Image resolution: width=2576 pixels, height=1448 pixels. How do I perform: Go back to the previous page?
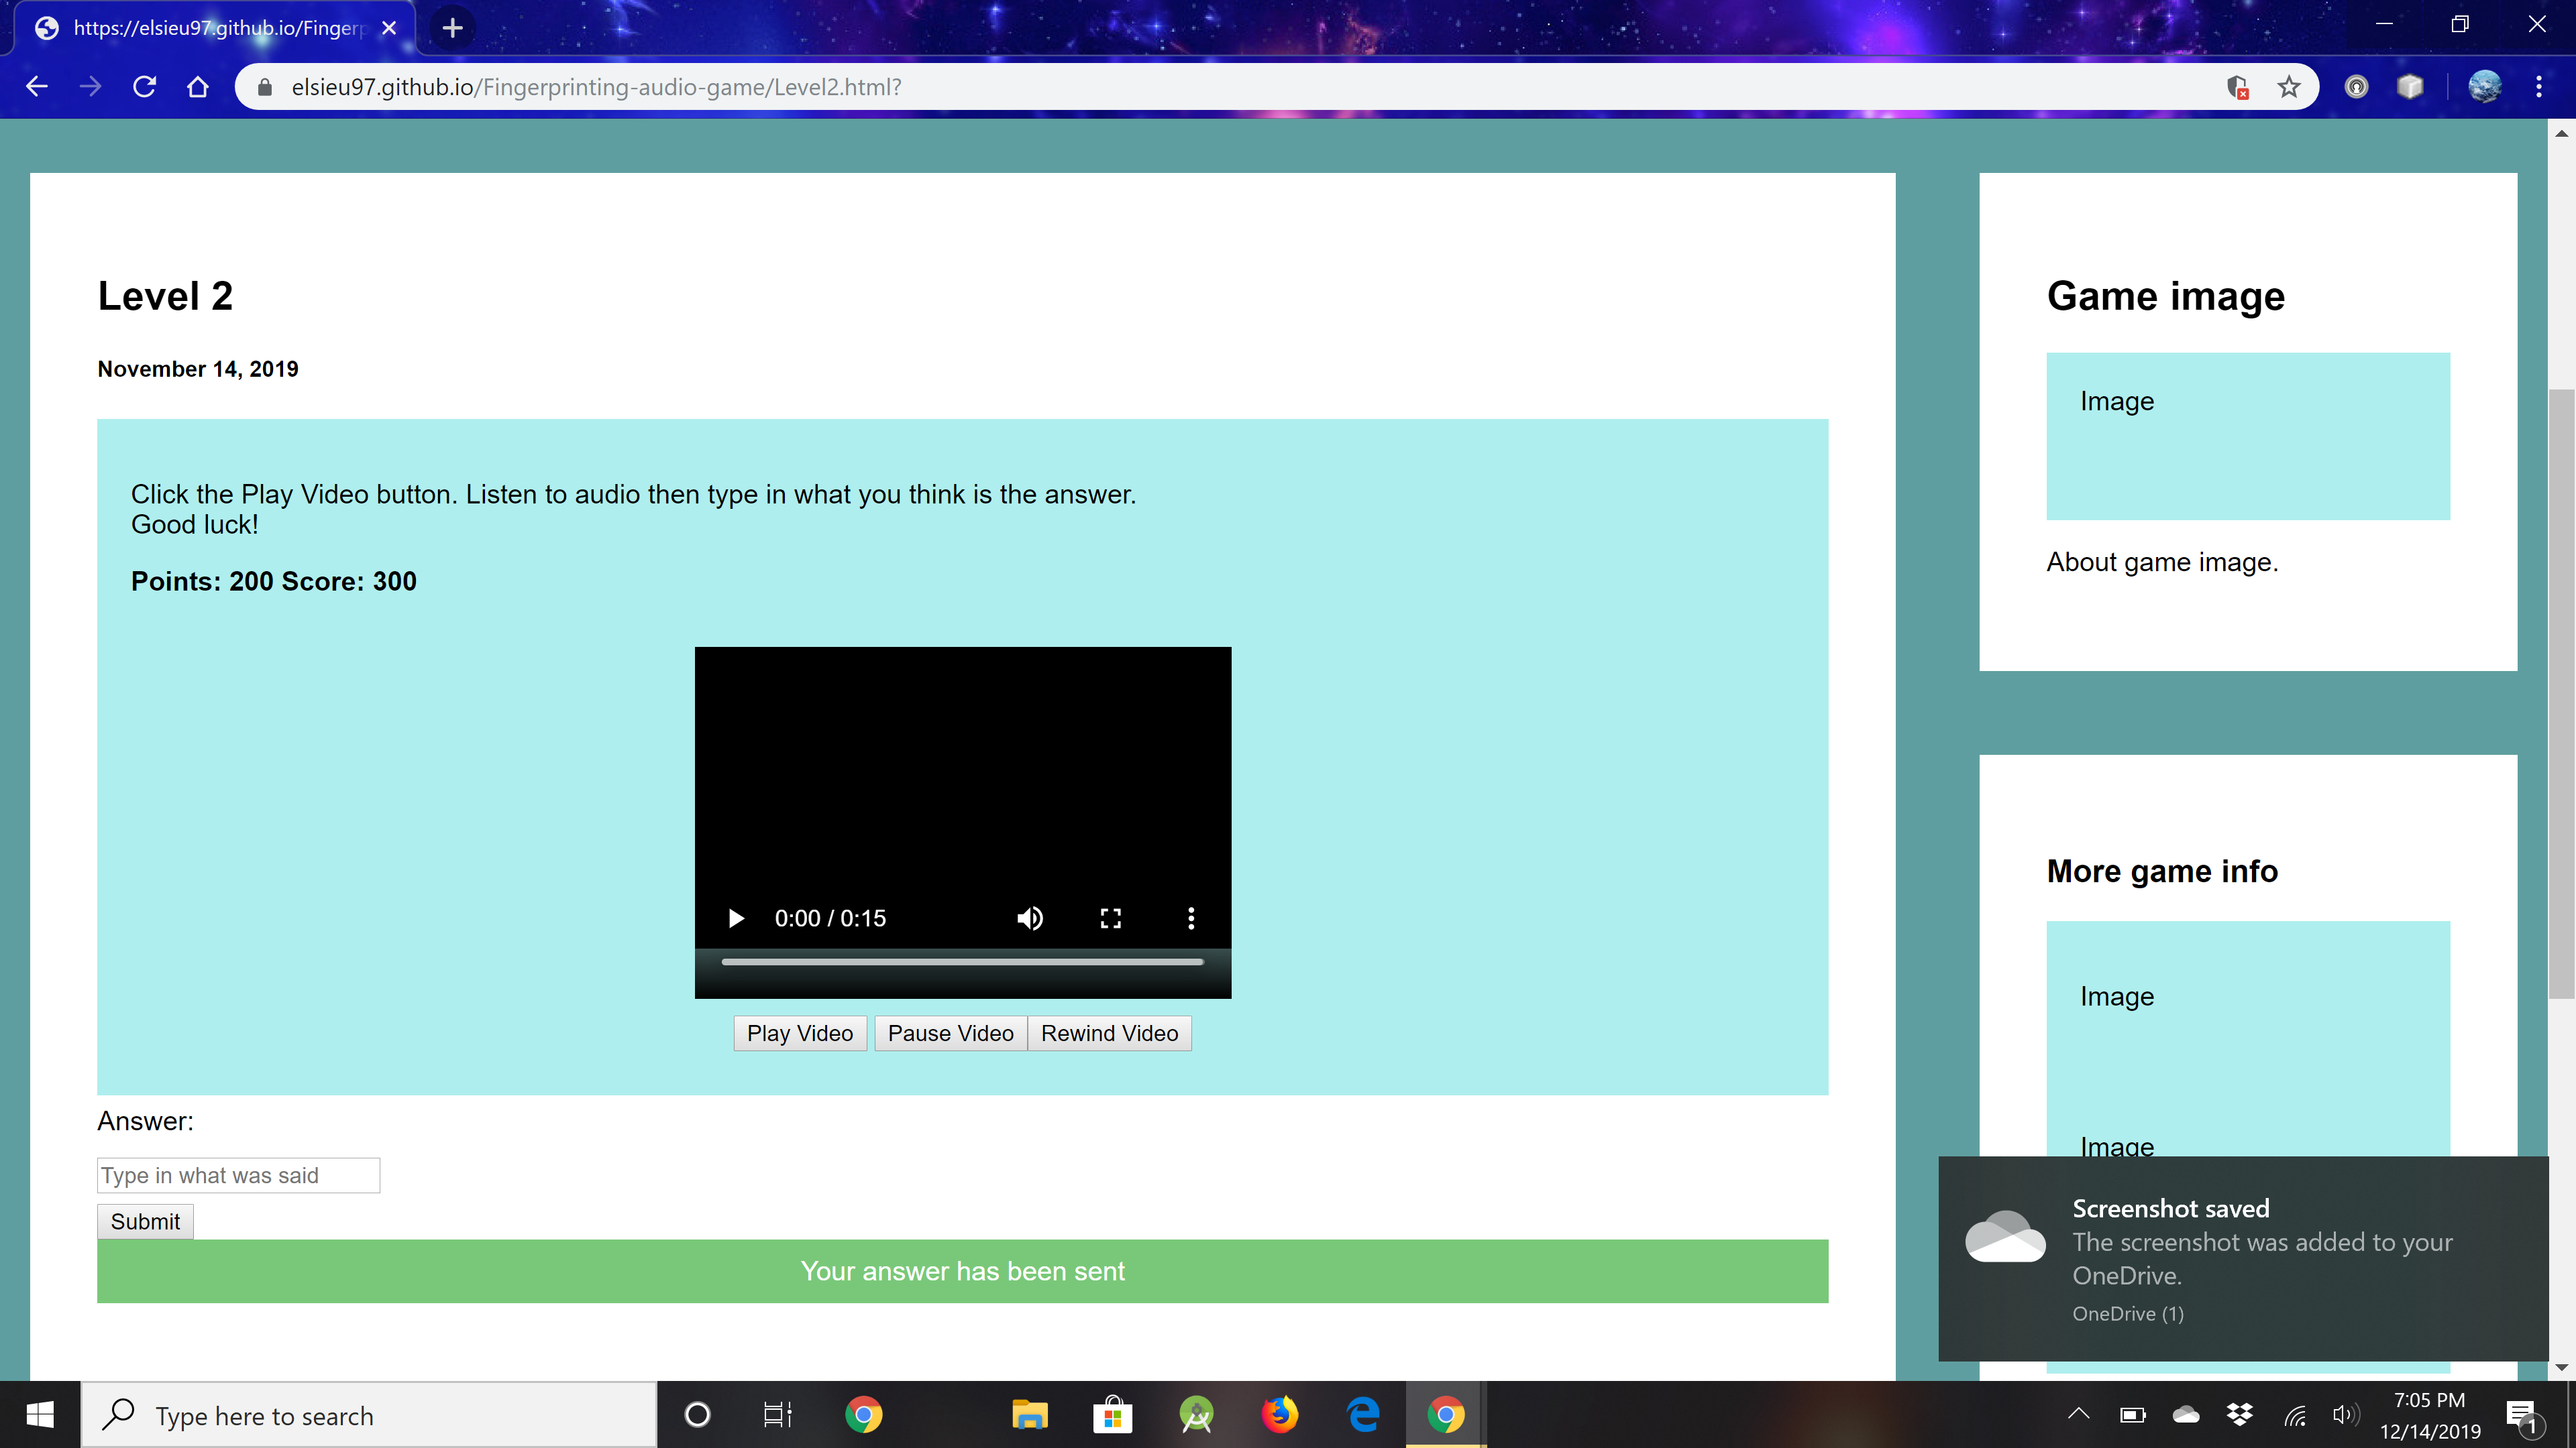pyautogui.click(x=37, y=87)
